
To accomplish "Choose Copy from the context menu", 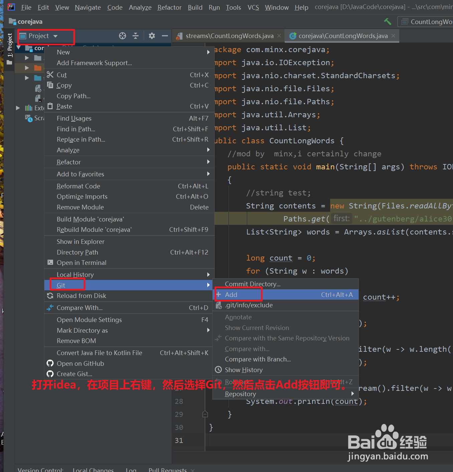I will [129, 85].
